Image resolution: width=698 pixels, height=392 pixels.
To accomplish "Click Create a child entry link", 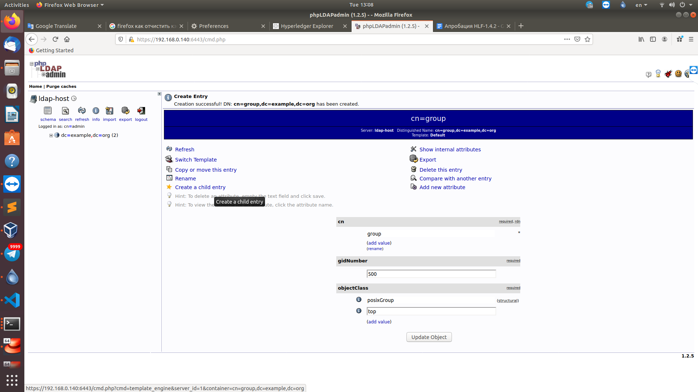I will pos(200,187).
